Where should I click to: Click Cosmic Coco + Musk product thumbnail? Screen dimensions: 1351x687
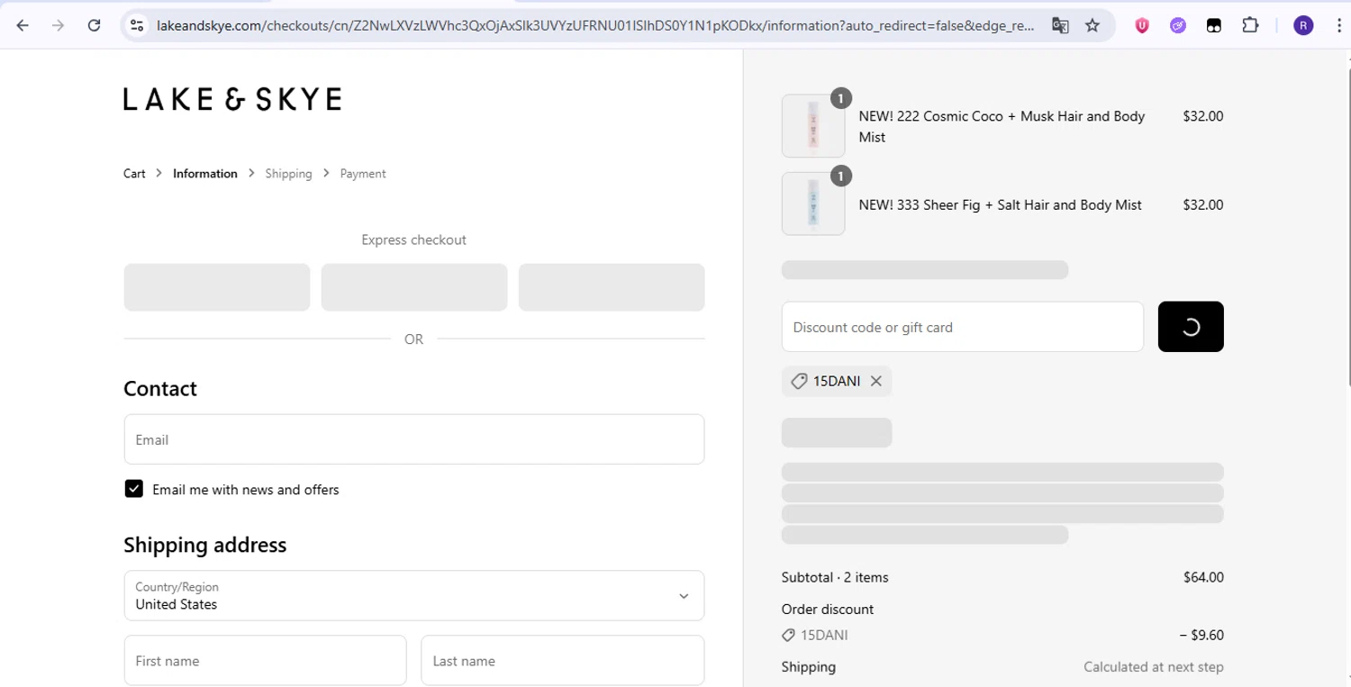click(813, 126)
